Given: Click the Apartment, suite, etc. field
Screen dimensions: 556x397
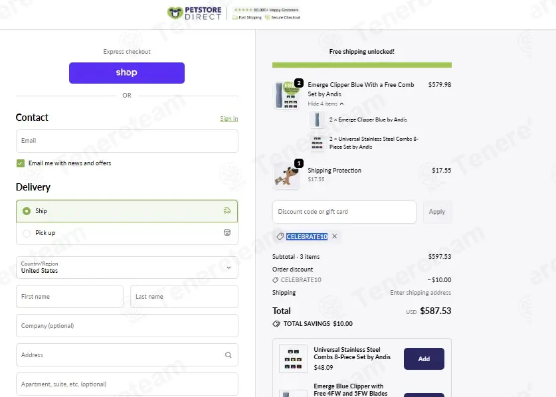Looking at the screenshot, I should pyautogui.click(x=127, y=384).
